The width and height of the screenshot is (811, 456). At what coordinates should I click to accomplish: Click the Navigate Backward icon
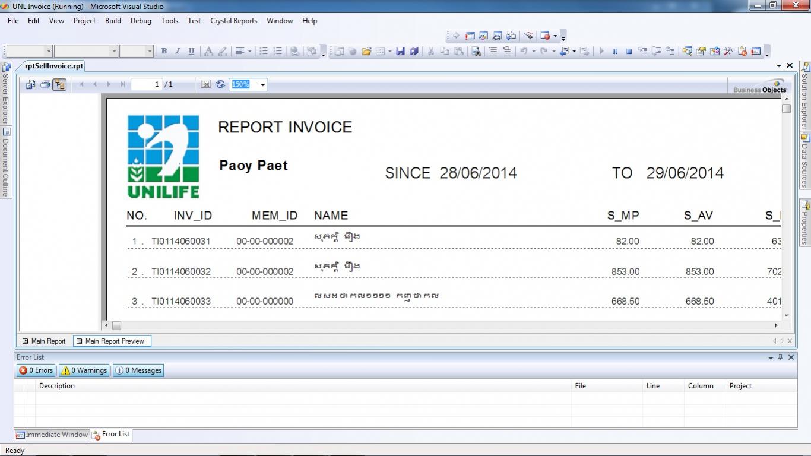[x=565, y=51]
